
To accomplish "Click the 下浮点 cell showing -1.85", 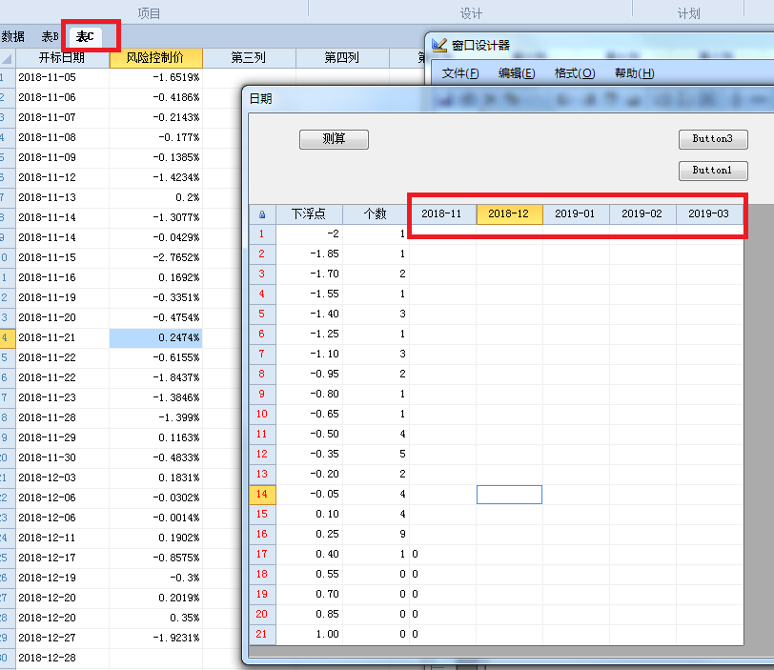I will (x=309, y=254).
